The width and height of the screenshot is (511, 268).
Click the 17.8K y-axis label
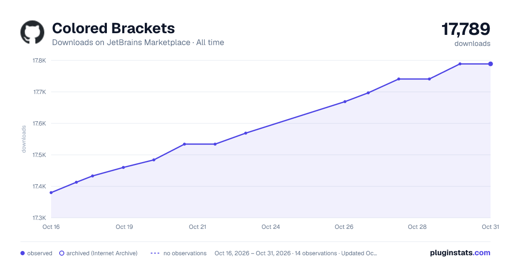coord(39,60)
